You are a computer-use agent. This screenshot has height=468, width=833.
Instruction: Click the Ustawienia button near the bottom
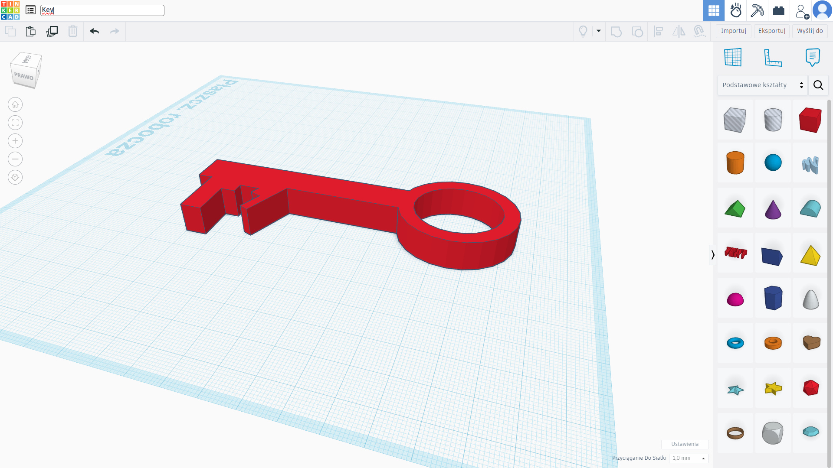pyautogui.click(x=685, y=444)
